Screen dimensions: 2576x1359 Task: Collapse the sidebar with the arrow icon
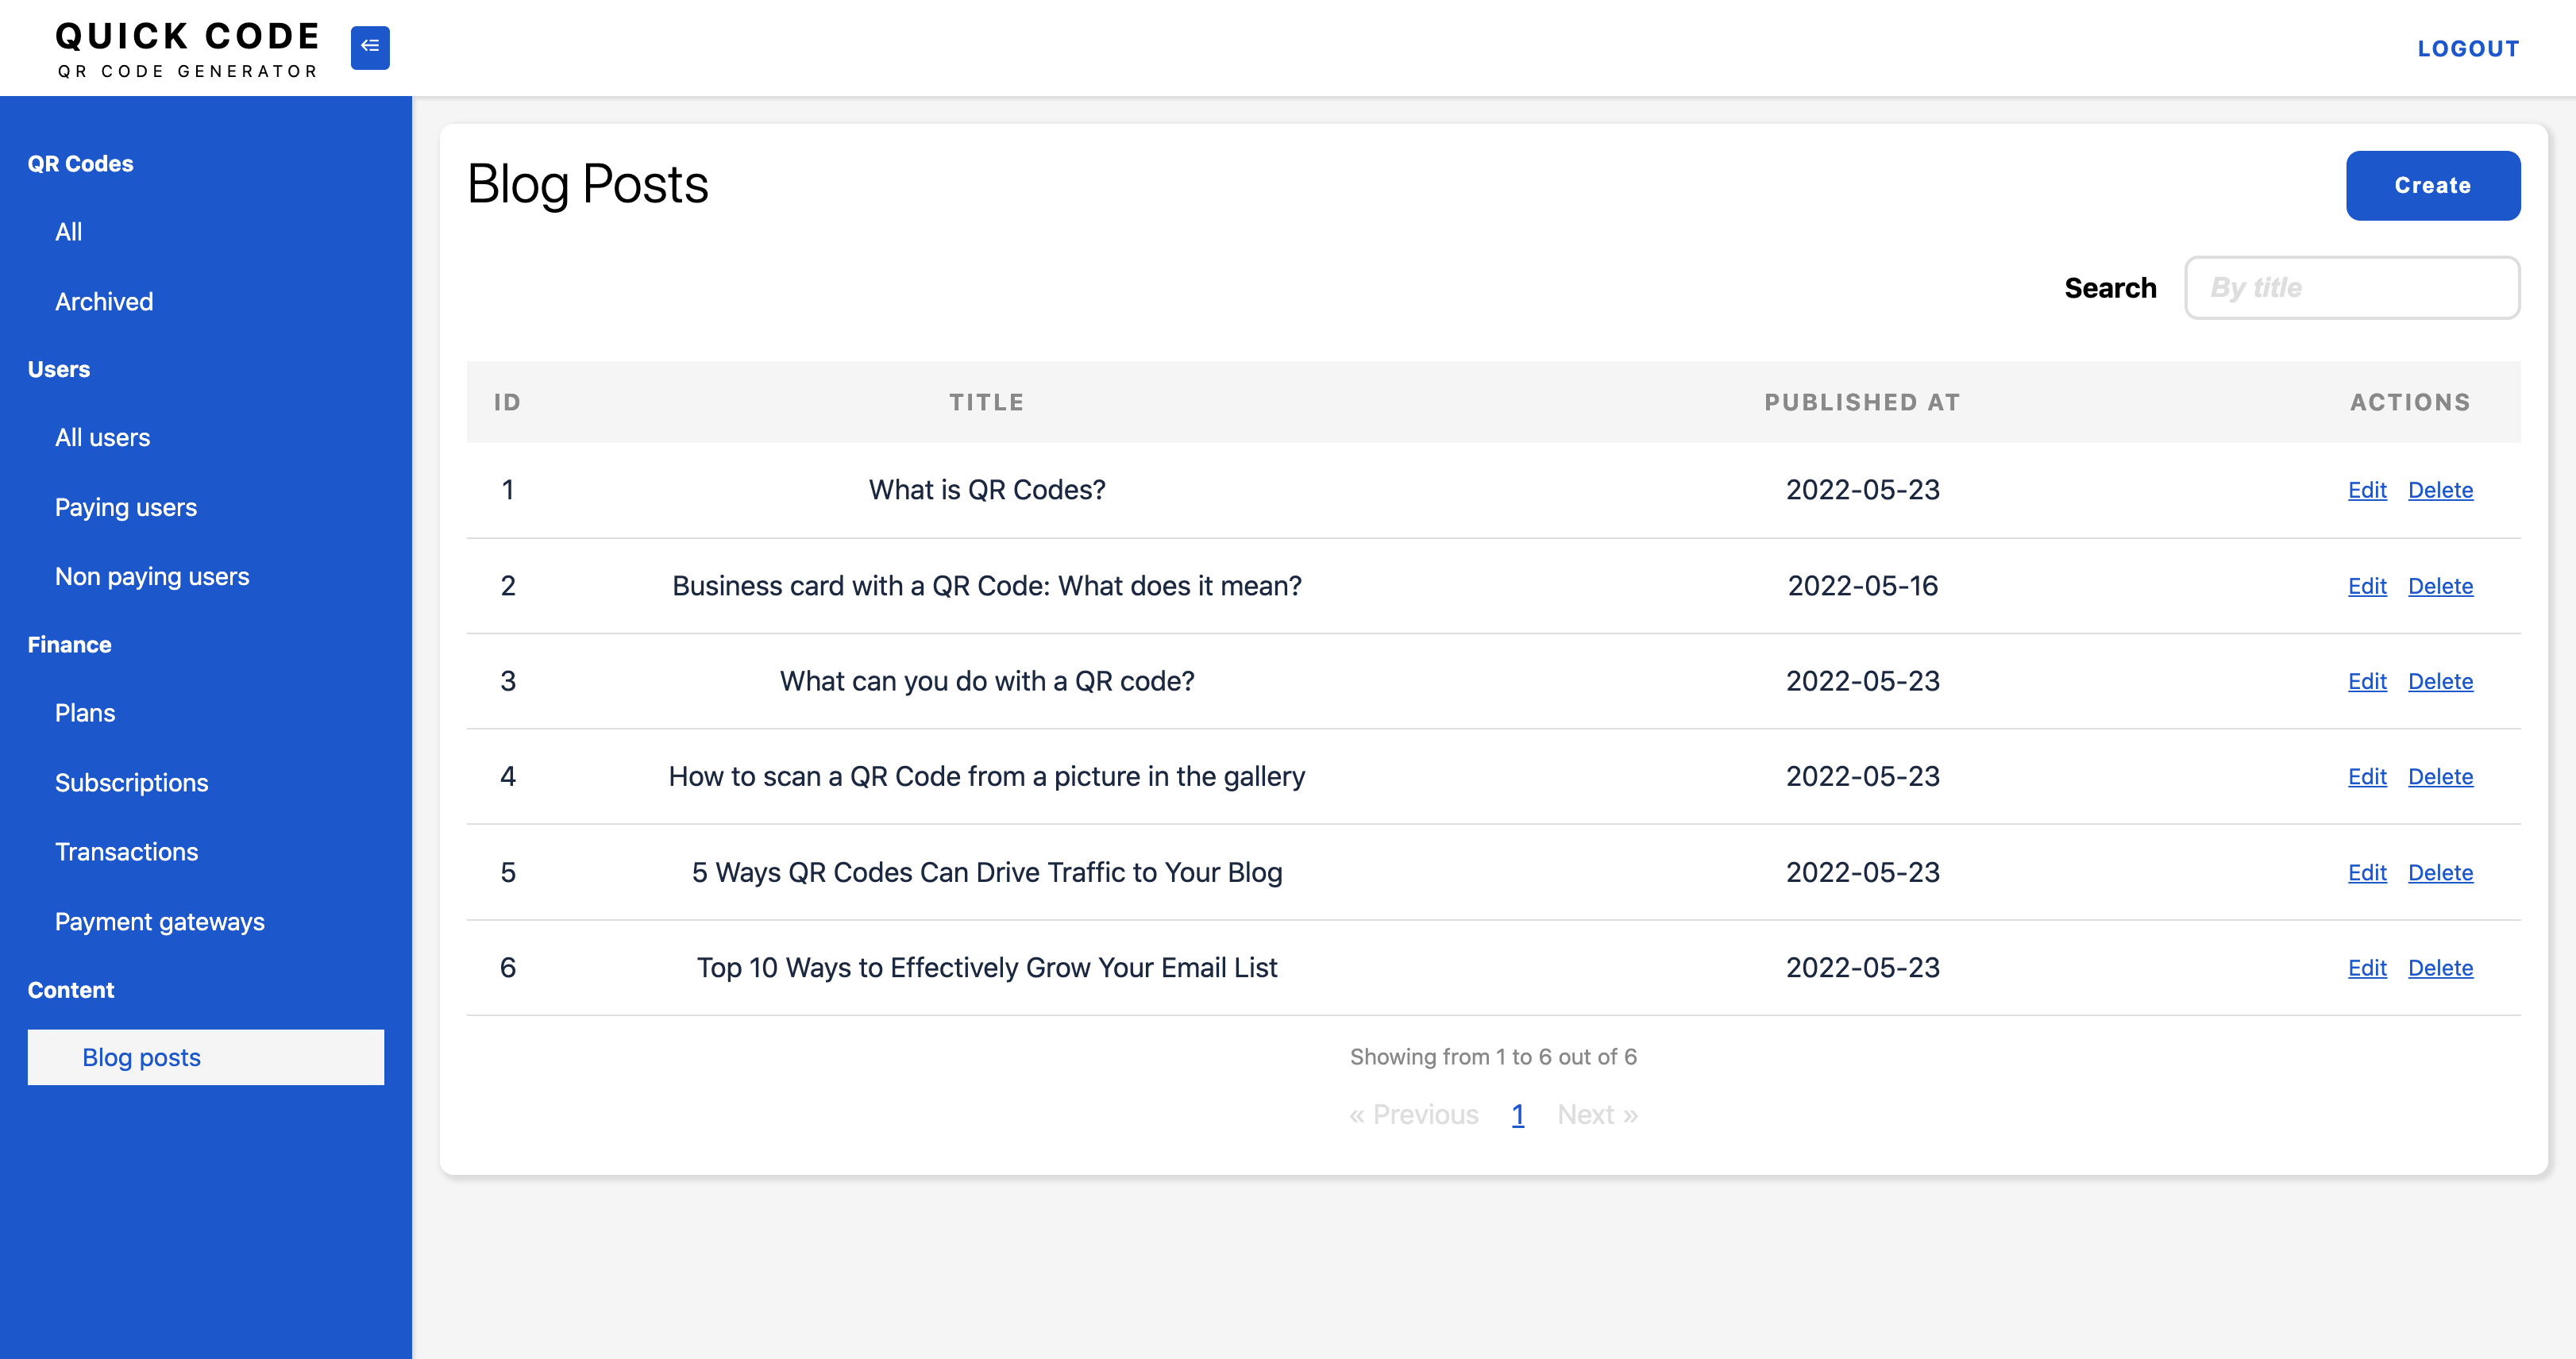tap(370, 47)
